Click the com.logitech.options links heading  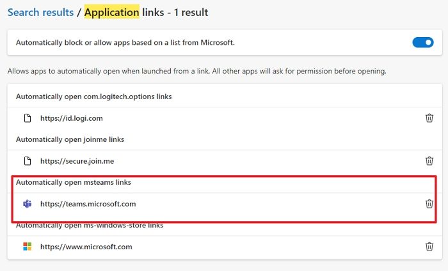click(x=93, y=97)
